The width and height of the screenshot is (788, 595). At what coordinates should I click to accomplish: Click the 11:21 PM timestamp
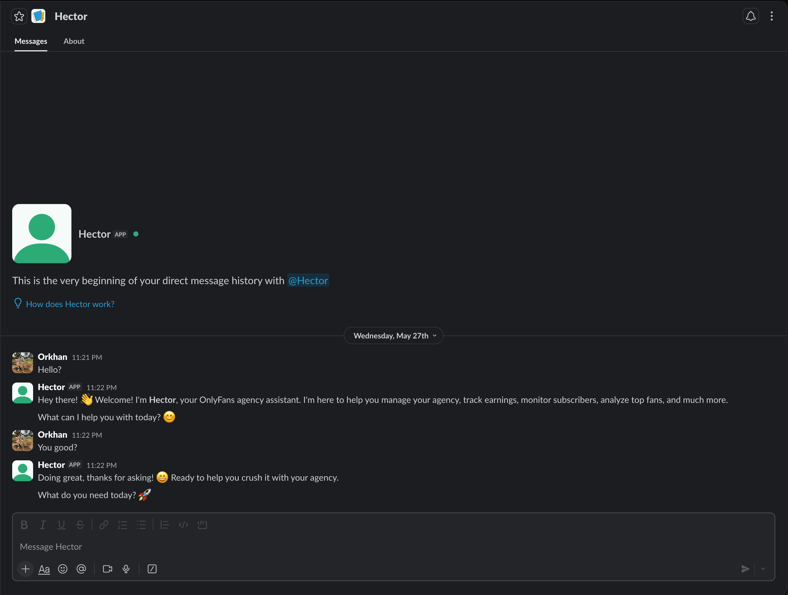coord(87,358)
